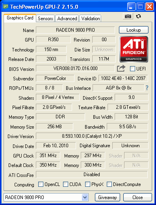
Task: Click the Revision field showing 00
Action: (104, 40)
